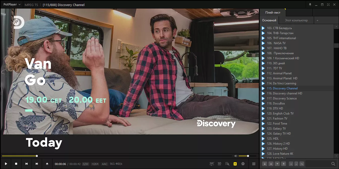
Task: Click the playlist scroll up arrow
Action: [336, 26]
